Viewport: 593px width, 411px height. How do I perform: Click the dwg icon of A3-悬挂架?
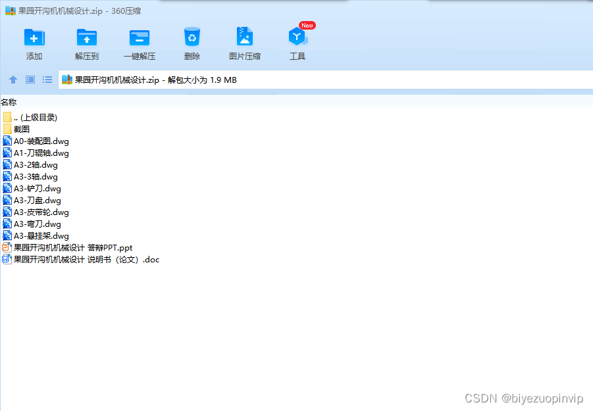(x=7, y=235)
